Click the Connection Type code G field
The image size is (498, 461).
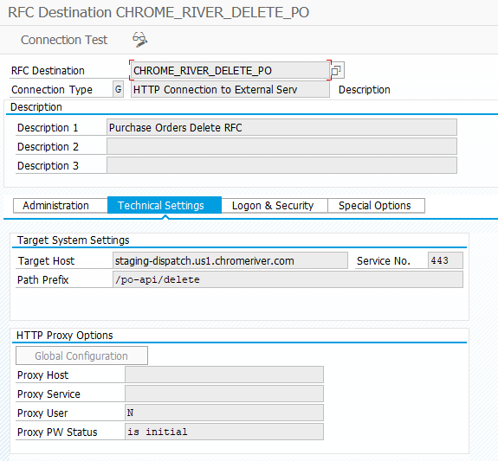point(118,89)
